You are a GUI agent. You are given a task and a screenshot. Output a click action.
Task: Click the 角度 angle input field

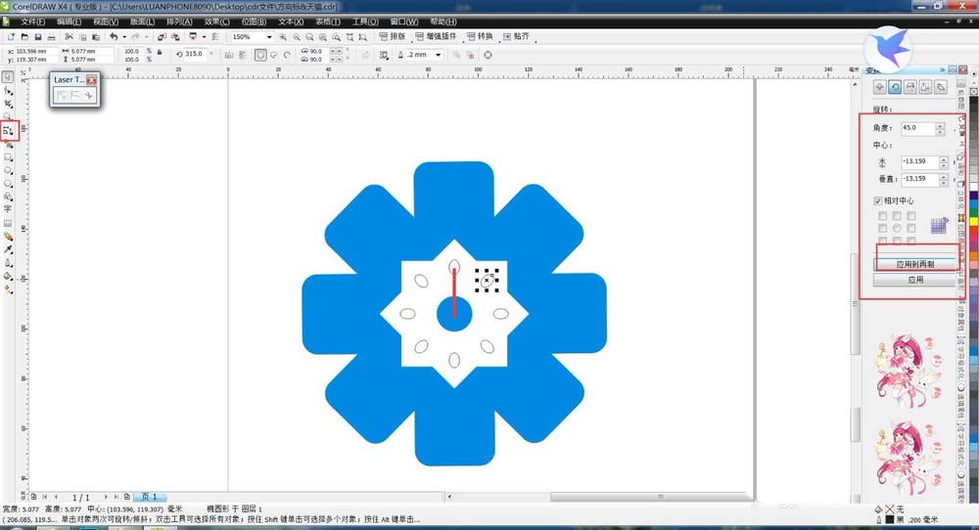(x=917, y=128)
